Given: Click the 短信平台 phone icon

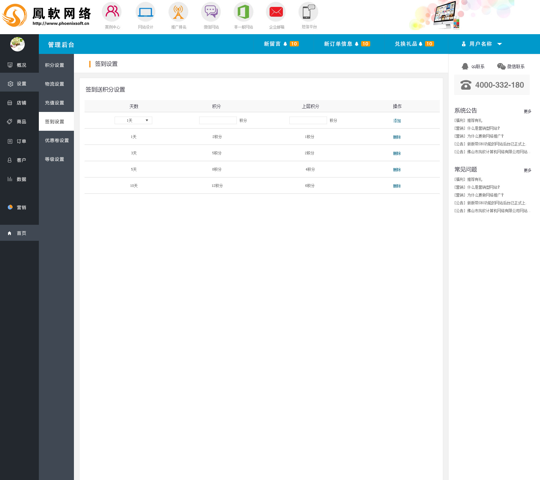Looking at the screenshot, I should [309, 12].
